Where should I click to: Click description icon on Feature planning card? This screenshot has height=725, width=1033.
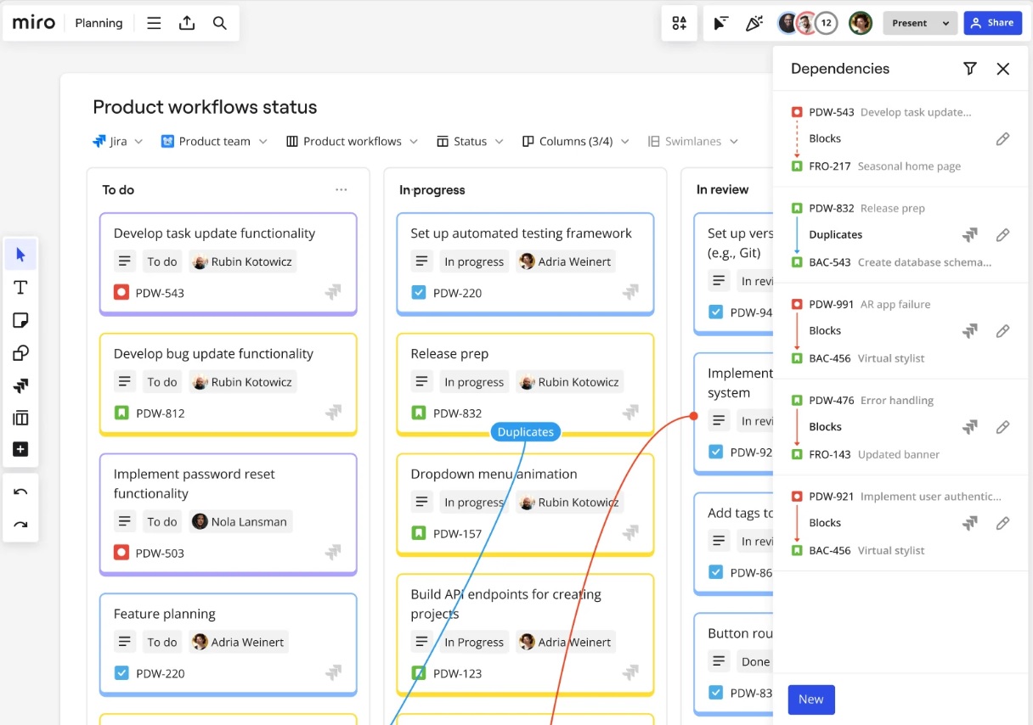tap(125, 642)
